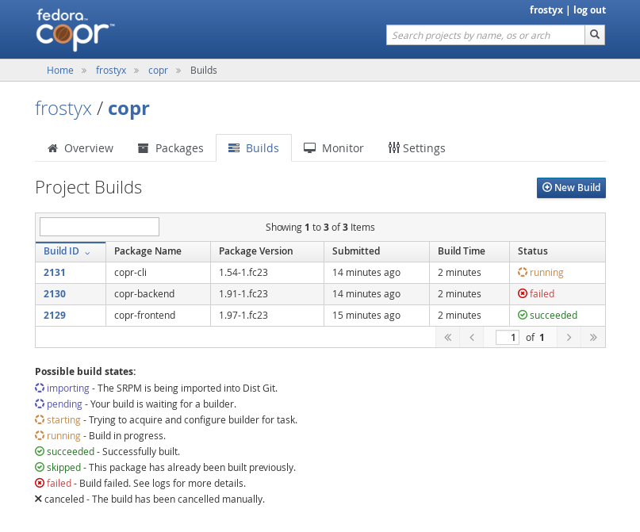The width and height of the screenshot is (640, 532).
Task: Click the running status icon for build 2131
Action: point(523,272)
